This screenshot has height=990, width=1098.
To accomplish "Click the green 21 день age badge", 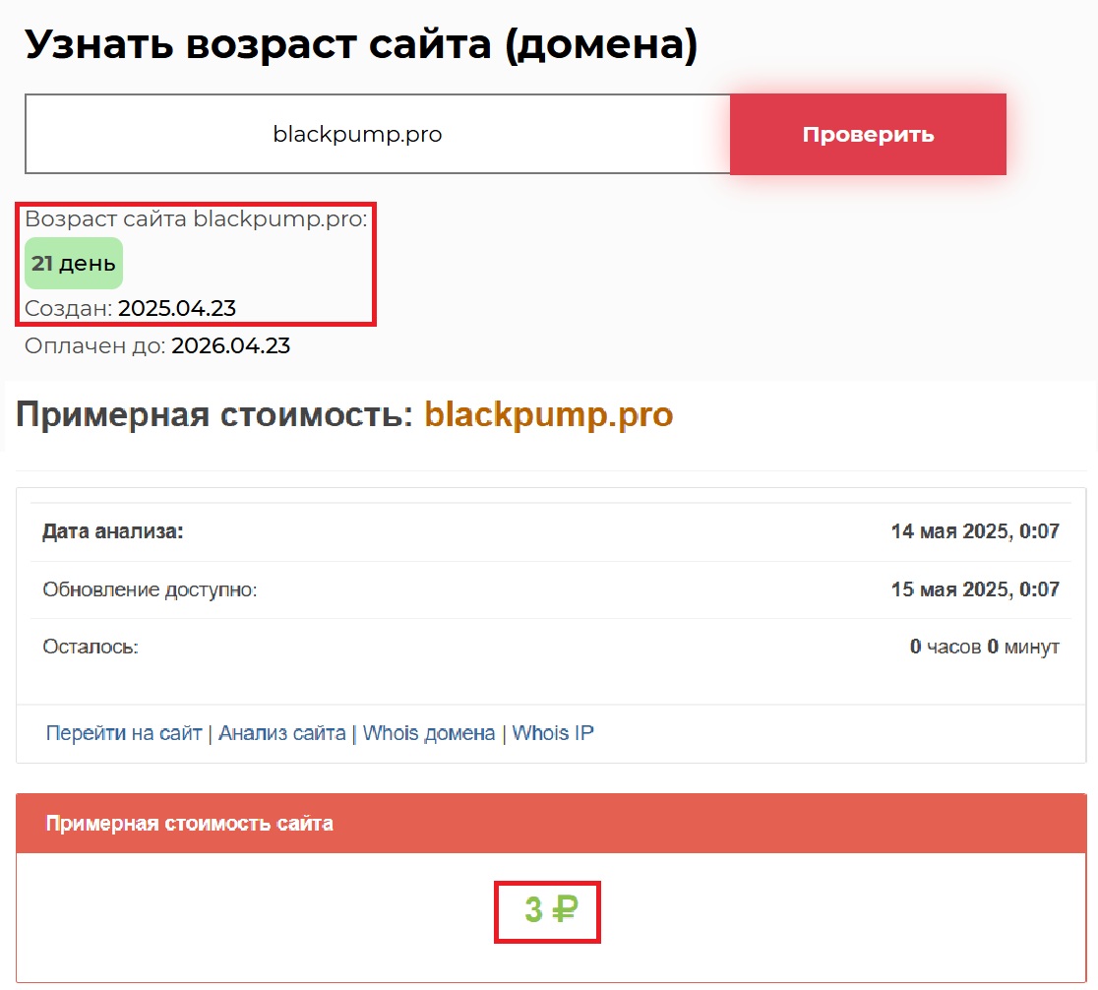I will (74, 264).
